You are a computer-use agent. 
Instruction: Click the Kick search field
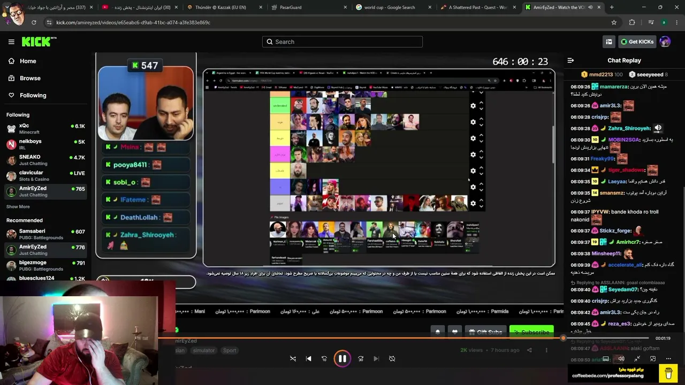pos(342,42)
